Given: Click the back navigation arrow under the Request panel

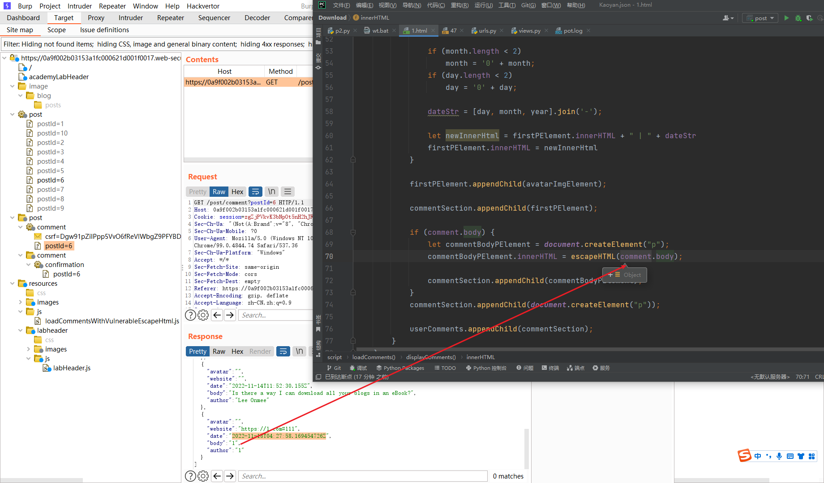Looking at the screenshot, I should 217,315.
